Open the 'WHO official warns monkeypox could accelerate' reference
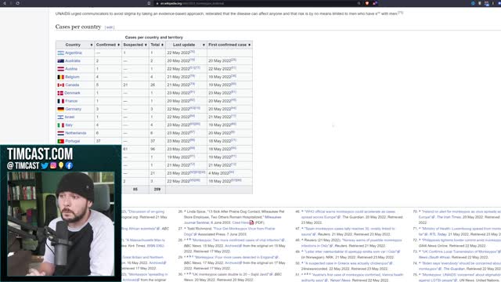The image size is (501, 282). pyautogui.click(x=350, y=214)
